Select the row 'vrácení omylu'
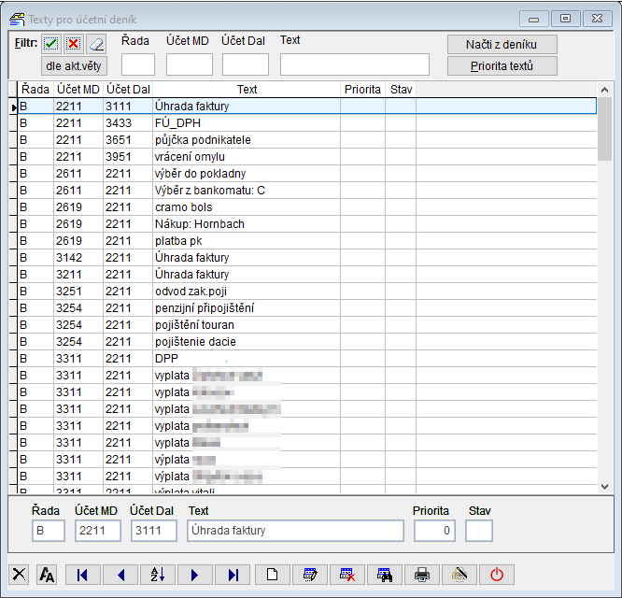The image size is (622, 598). tap(307, 157)
